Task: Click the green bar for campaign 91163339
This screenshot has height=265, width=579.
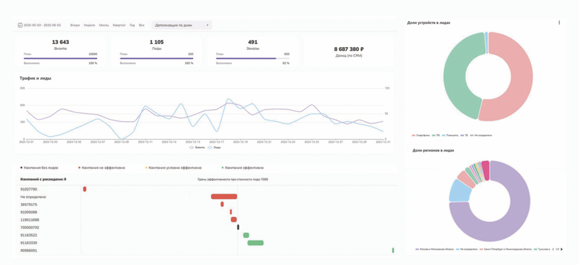Action: coord(255,243)
